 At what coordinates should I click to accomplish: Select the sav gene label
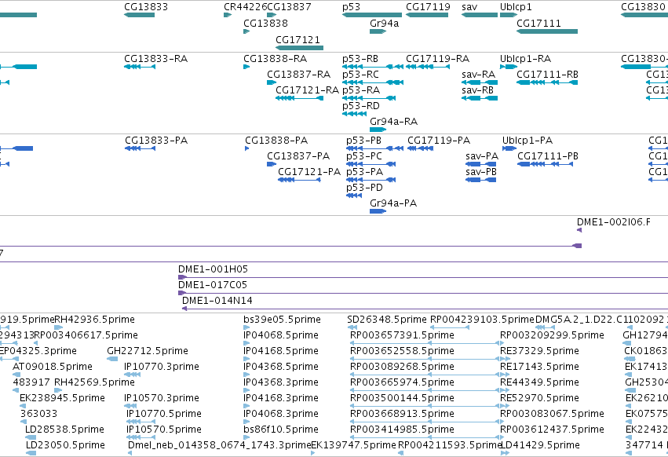click(x=469, y=7)
